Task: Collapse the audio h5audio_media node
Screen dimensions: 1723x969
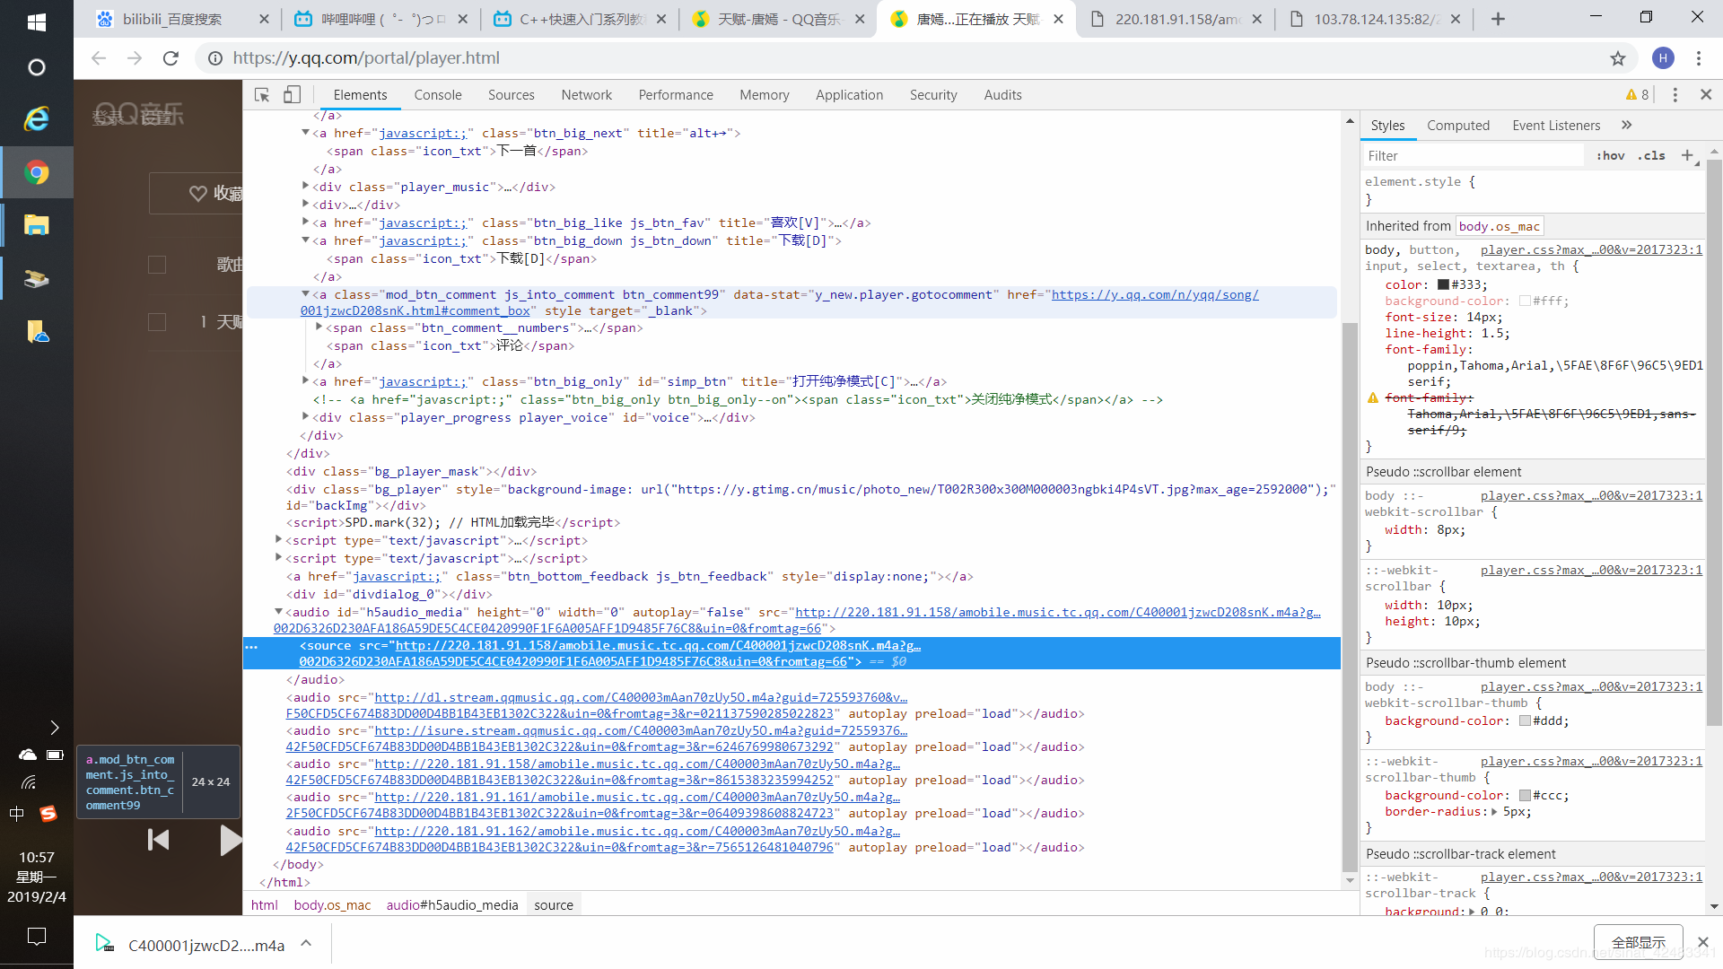Action: (278, 612)
